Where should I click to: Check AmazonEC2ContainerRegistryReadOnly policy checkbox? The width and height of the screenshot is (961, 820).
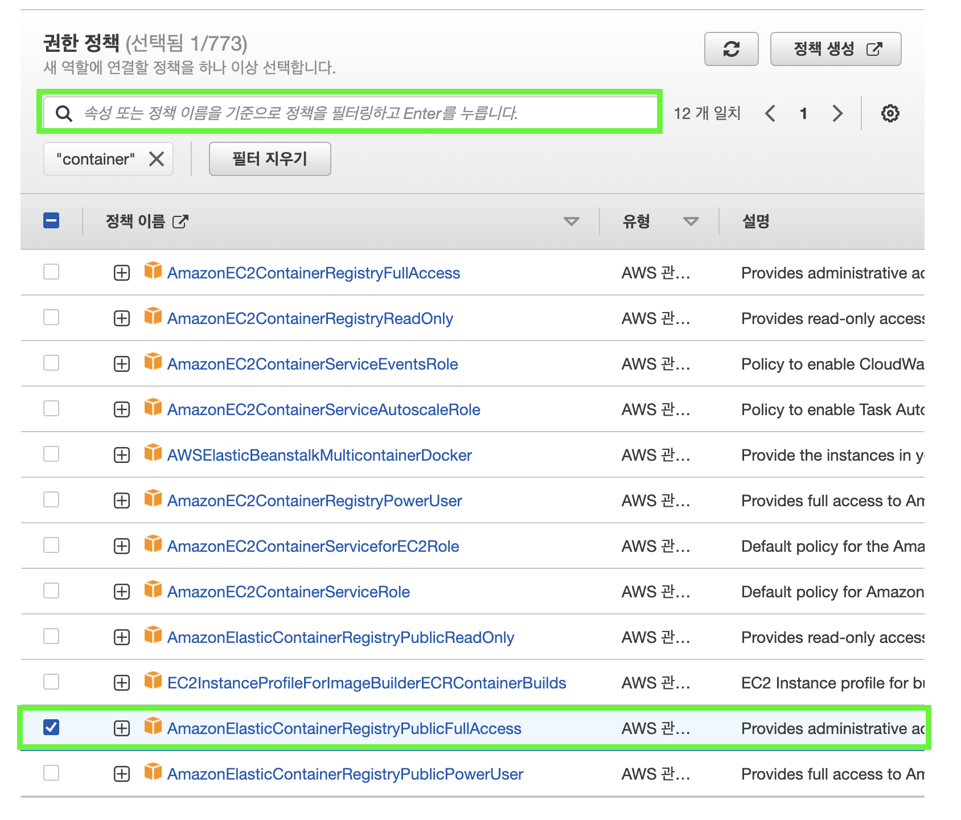[51, 317]
